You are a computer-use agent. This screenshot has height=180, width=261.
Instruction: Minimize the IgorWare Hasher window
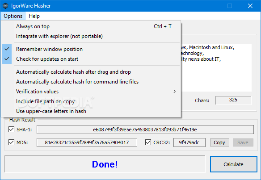click(210, 6)
